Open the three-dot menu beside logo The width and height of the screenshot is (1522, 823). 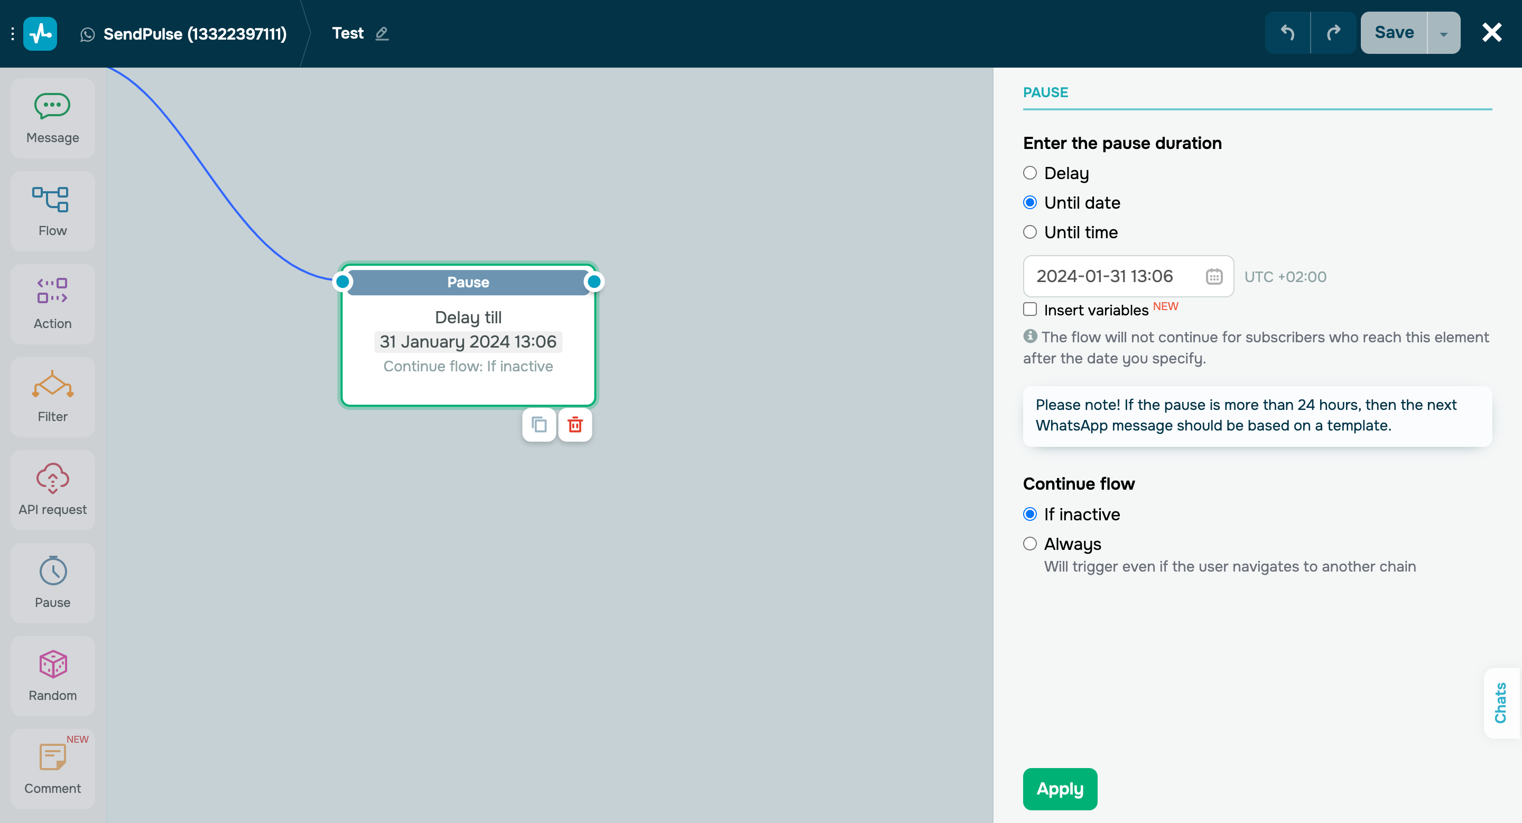[12, 34]
